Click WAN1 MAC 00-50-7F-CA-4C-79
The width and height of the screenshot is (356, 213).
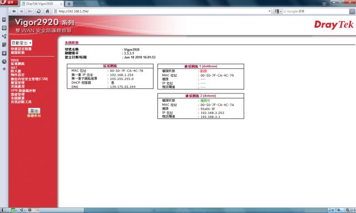coord(217,76)
